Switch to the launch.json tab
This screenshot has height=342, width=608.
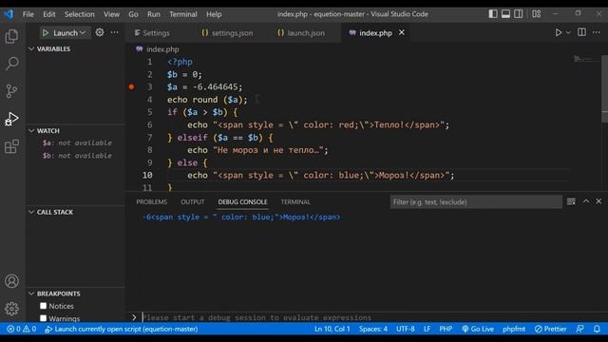coord(306,33)
